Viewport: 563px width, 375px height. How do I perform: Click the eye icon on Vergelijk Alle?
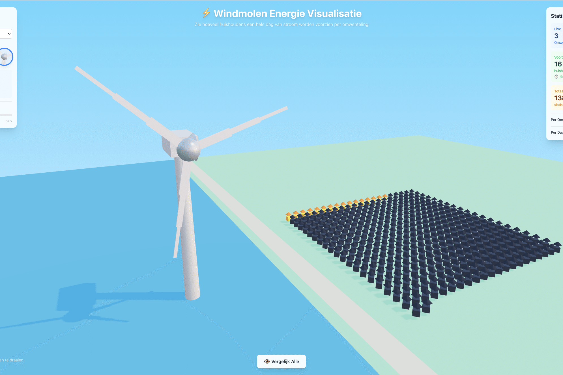coord(267,361)
